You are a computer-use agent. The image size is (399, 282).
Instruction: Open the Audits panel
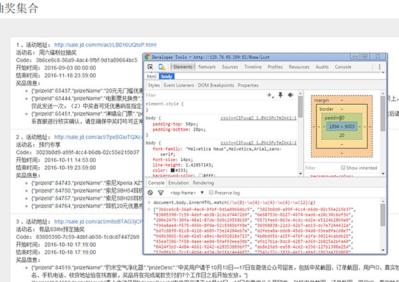[322, 67]
